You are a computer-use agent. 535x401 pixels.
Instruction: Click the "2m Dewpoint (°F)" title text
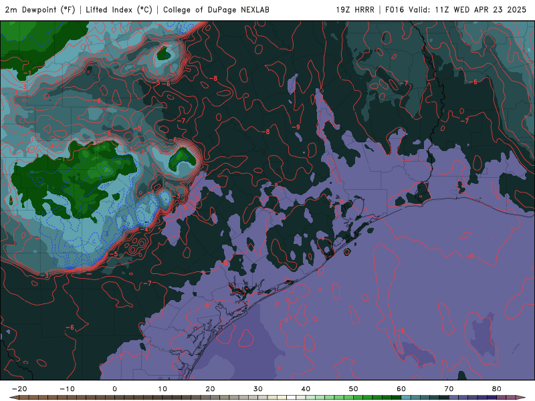pyautogui.click(x=40, y=10)
